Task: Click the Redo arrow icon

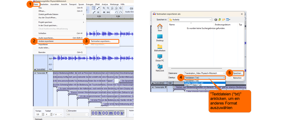Action: [x=121, y=12]
